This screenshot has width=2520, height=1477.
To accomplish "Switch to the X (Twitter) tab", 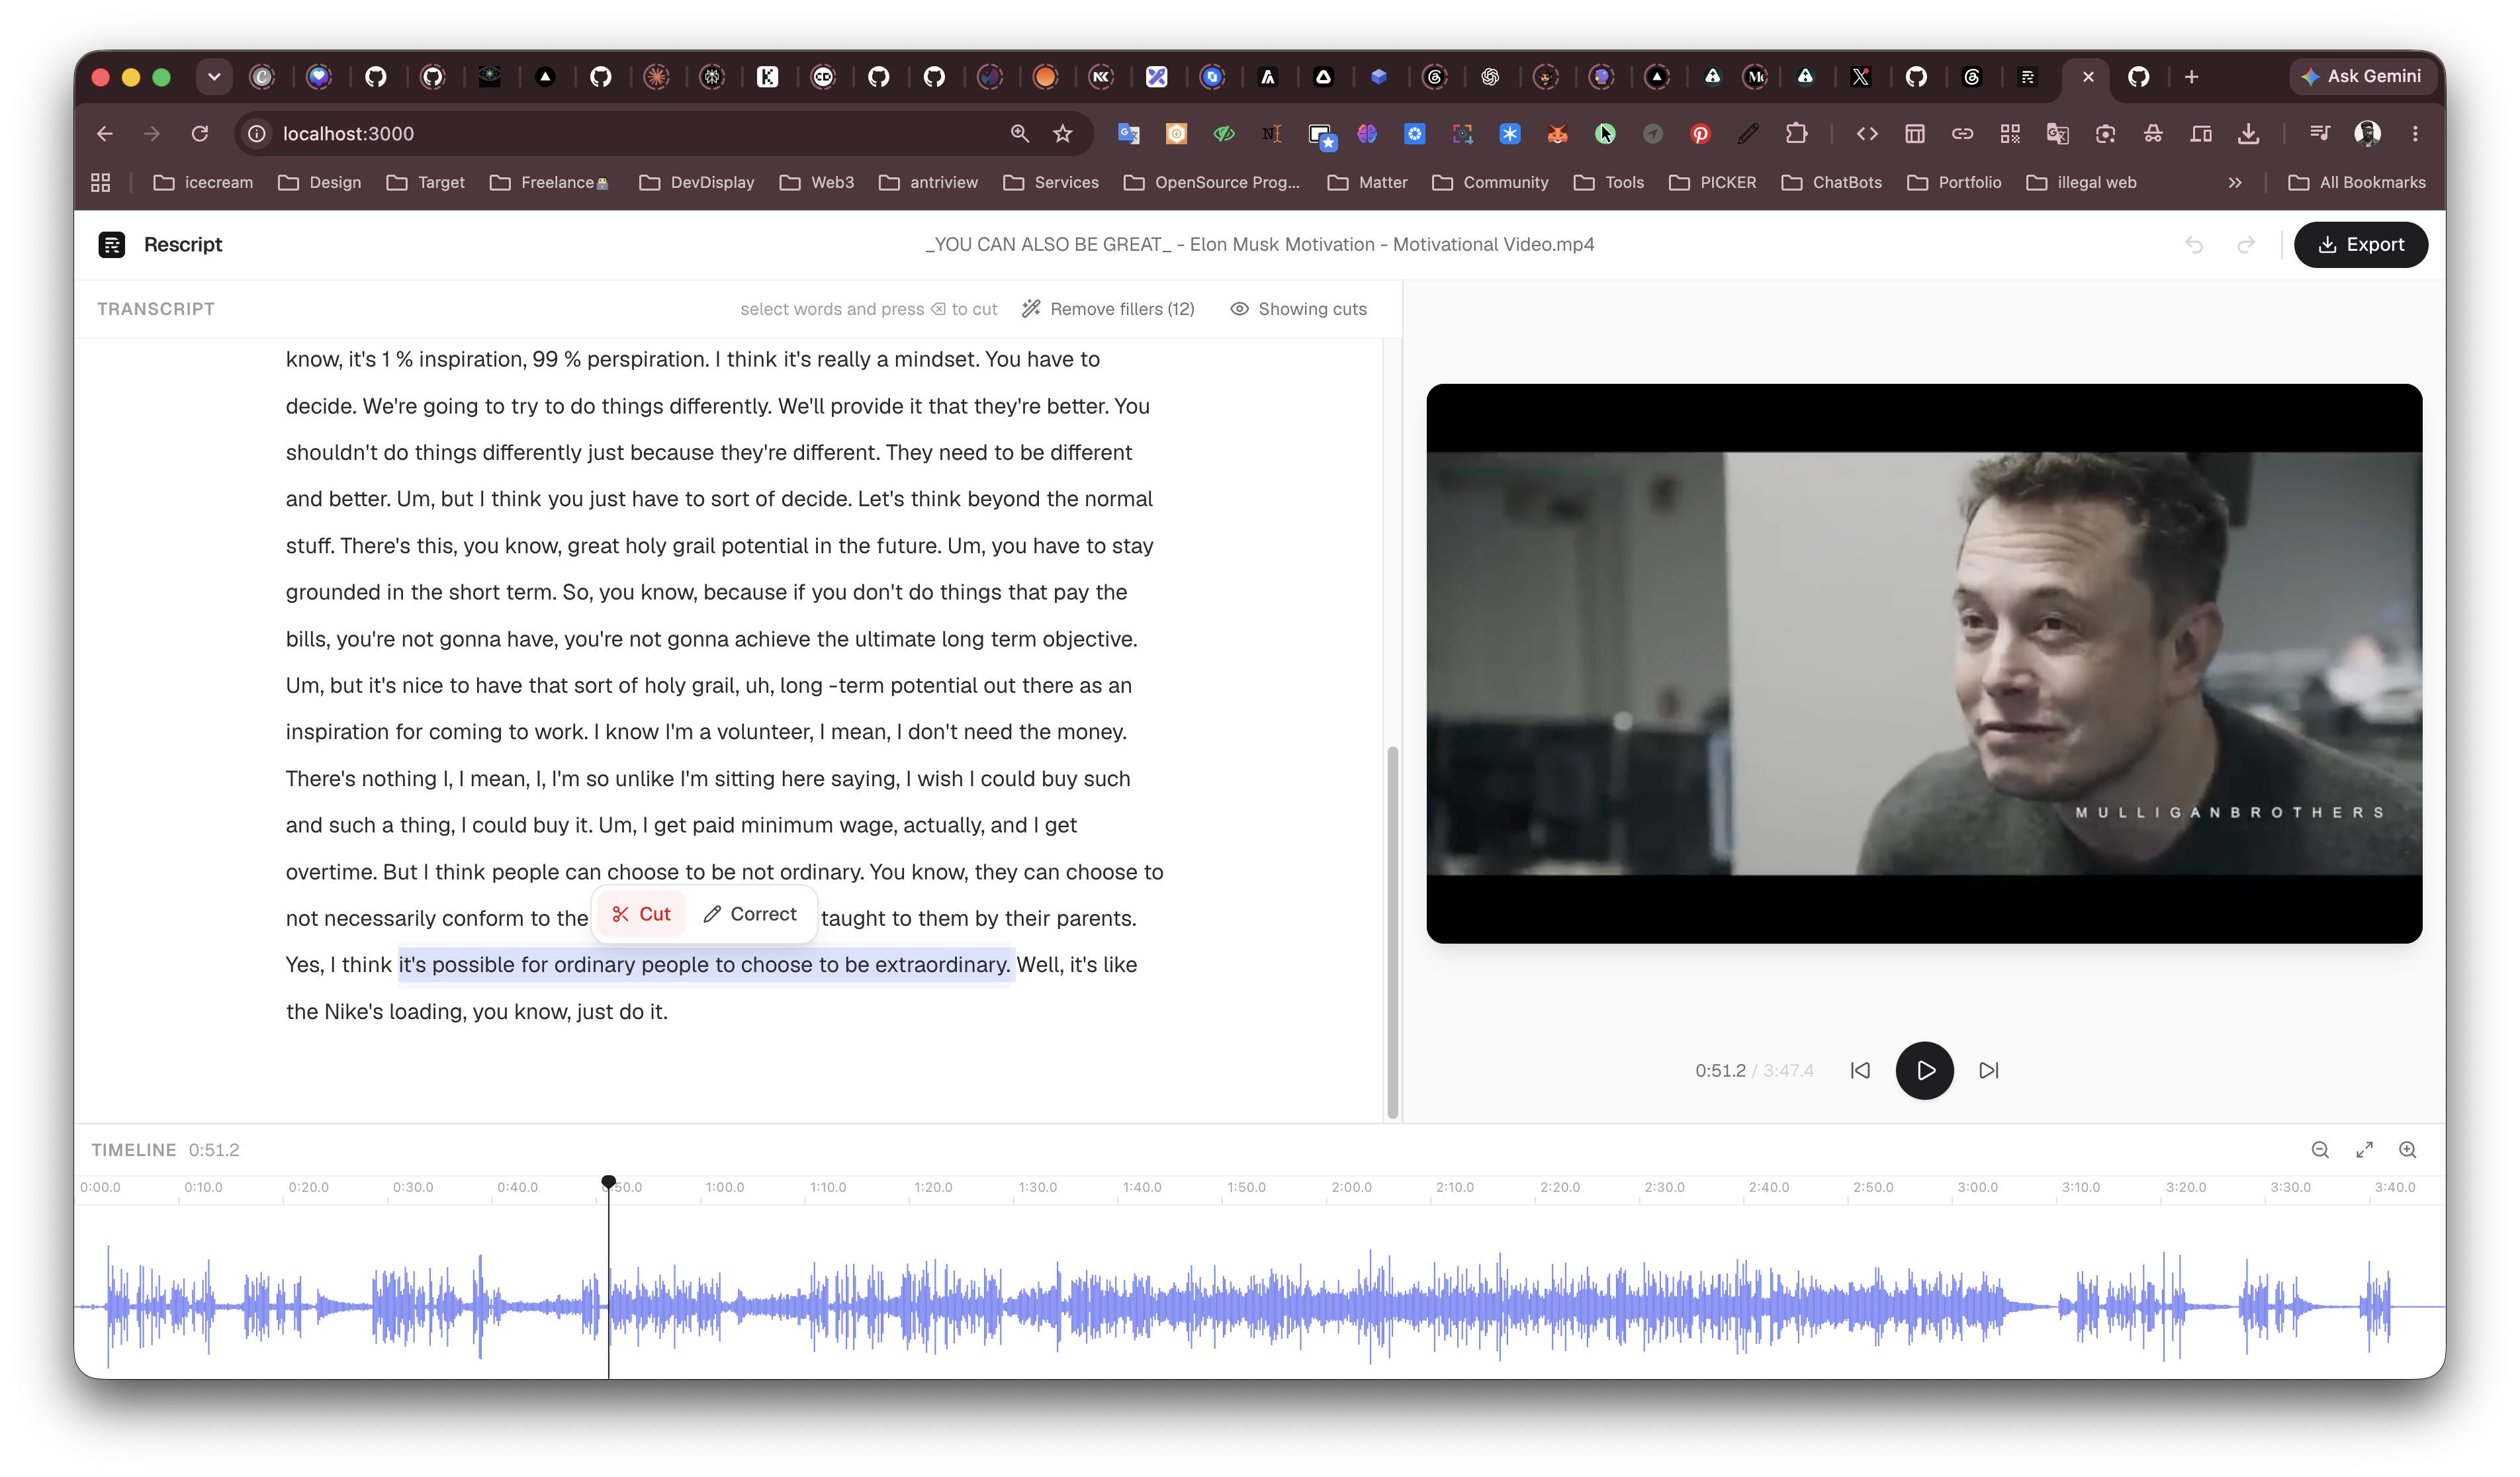I will tap(1860, 77).
